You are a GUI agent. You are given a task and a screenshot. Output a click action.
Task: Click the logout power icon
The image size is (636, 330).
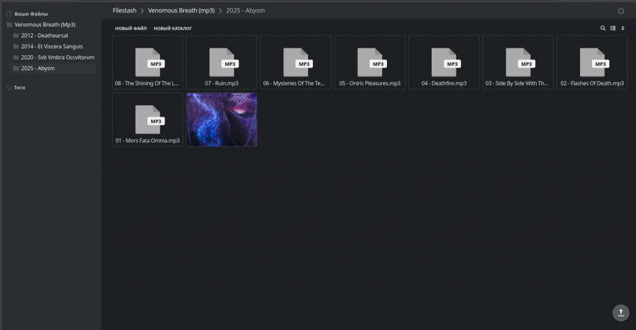[x=620, y=11]
